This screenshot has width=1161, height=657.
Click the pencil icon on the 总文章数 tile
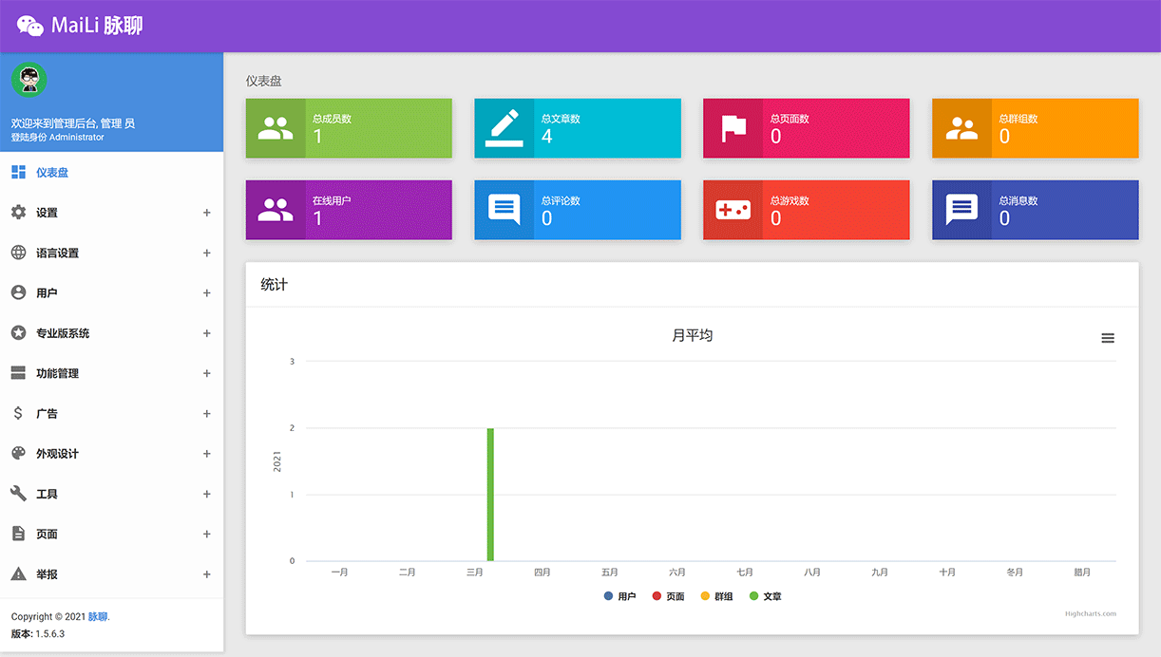(x=504, y=128)
